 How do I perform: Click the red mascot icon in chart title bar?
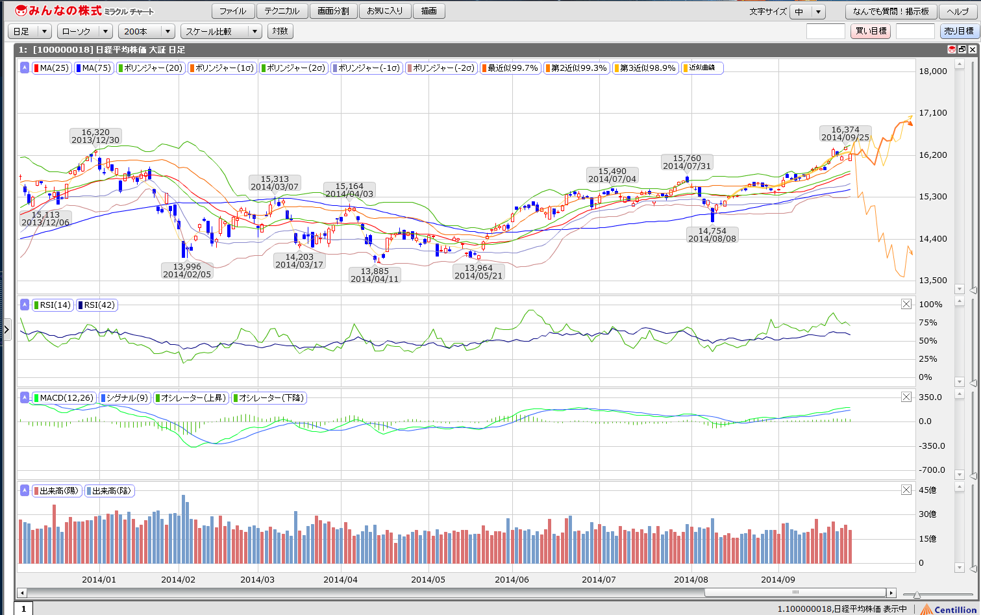point(952,49)
